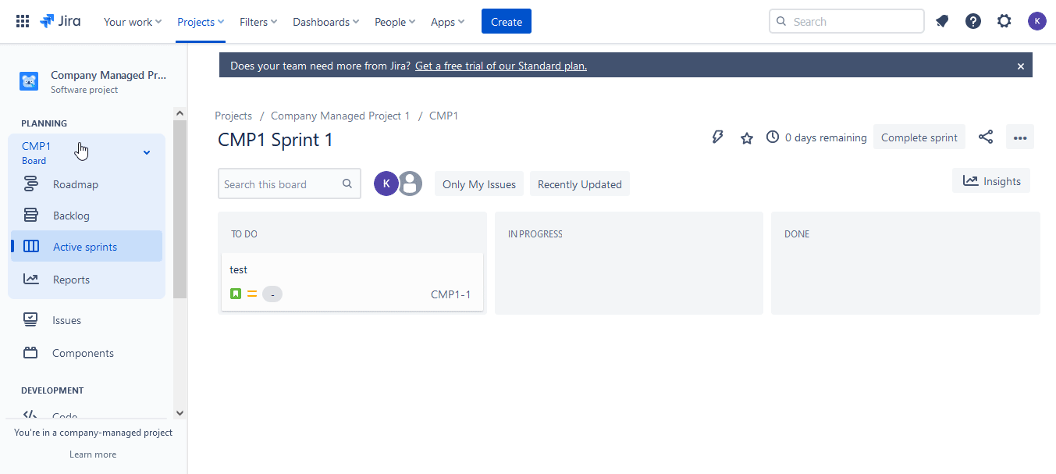Screen dimensions: 1056x474
Task: Click the Jira logo
Action: (60, 21)
